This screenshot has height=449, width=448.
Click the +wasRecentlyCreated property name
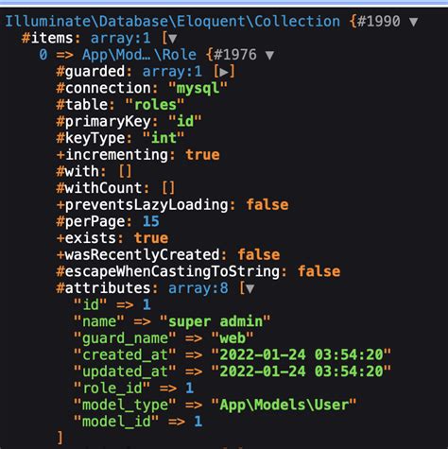(138, 254)
